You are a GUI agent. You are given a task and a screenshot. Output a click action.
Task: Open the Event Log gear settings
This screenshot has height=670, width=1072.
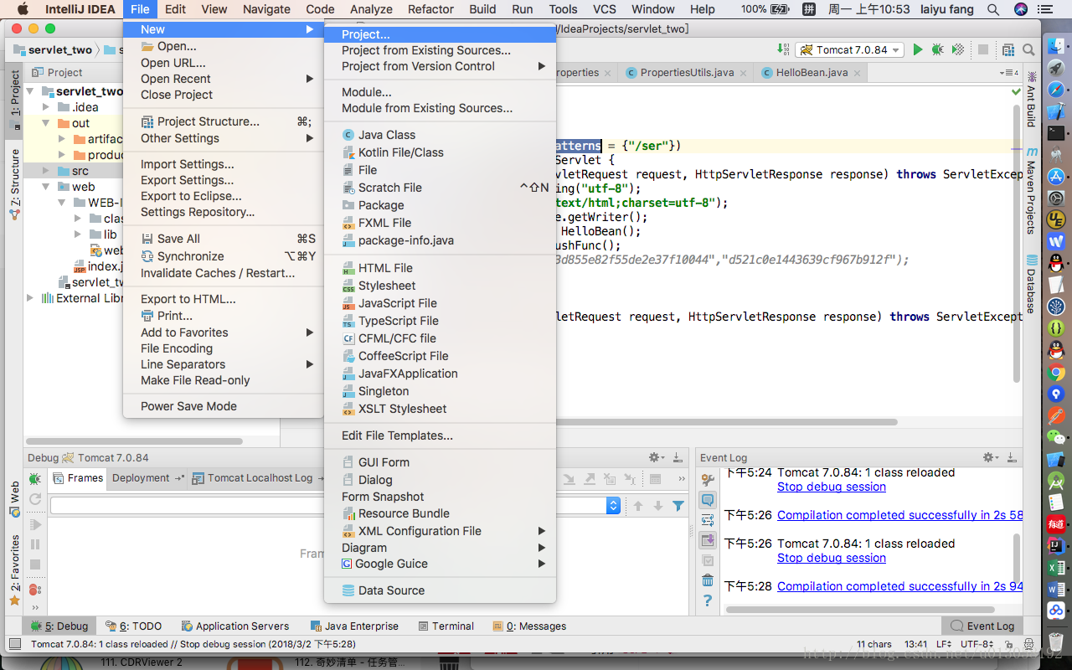(991, 457)
